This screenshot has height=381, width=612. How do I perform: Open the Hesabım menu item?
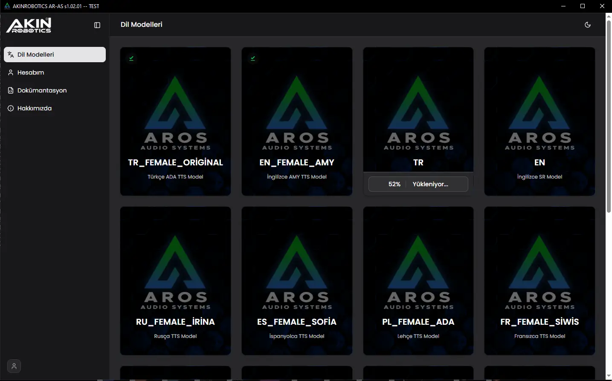coord(31,72)
